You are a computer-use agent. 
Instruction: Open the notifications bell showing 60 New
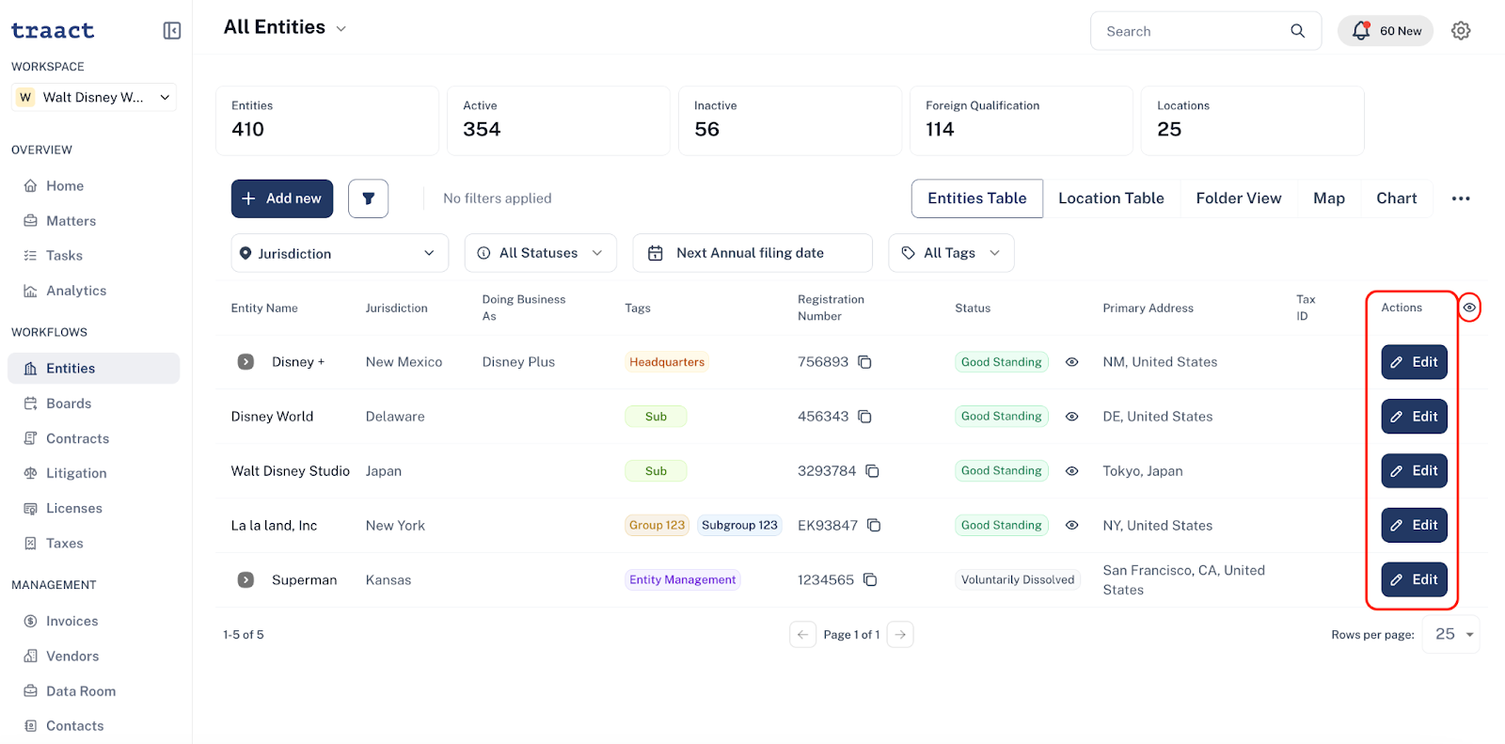[1386, 31]
